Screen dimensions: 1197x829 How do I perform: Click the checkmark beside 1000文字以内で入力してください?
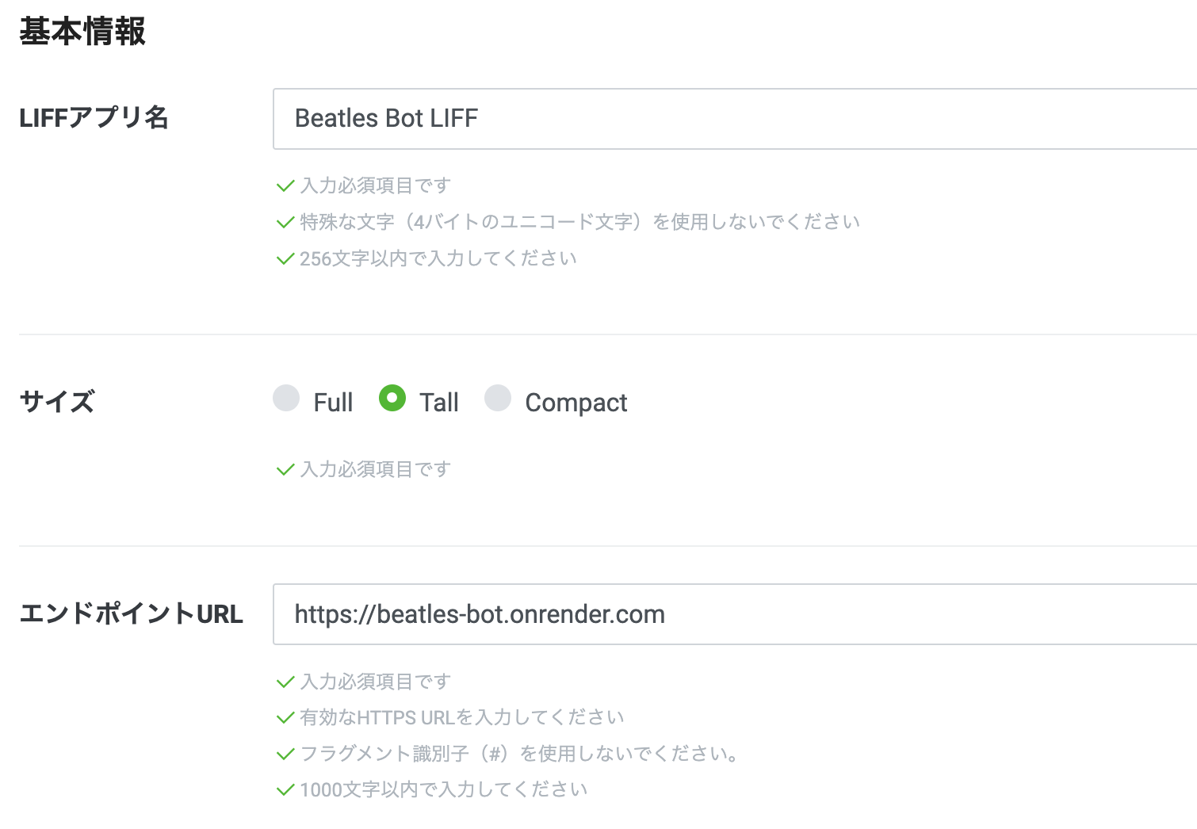[x=285, y=789]
